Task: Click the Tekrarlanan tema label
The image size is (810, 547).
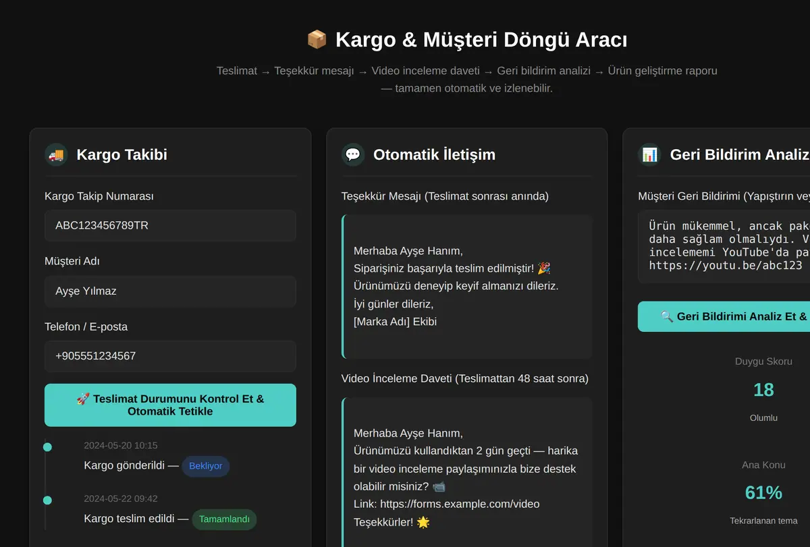Action: [x=763, y=521]
